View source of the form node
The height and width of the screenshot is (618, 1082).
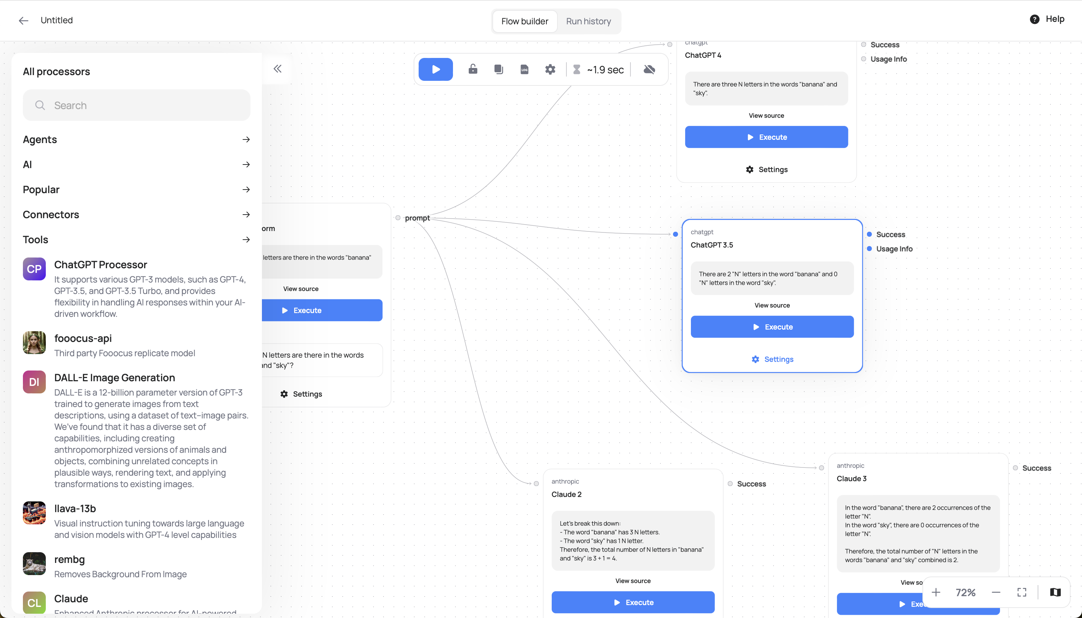pos(301,289)
